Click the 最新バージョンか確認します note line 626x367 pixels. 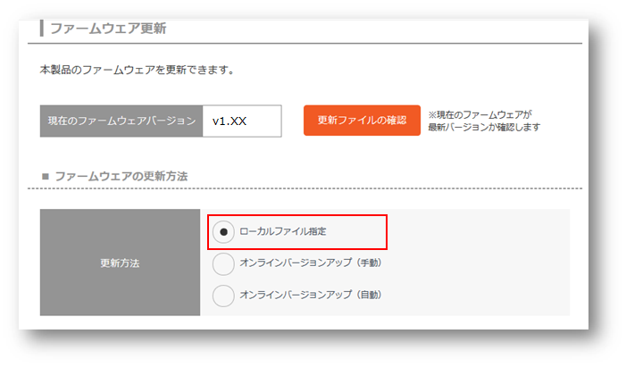pos(483,127)
